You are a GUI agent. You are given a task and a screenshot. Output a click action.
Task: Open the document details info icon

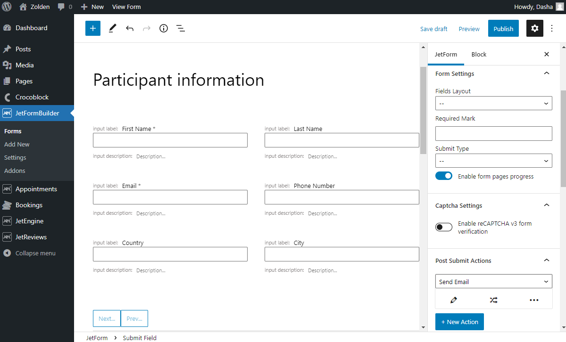[164, 28]
